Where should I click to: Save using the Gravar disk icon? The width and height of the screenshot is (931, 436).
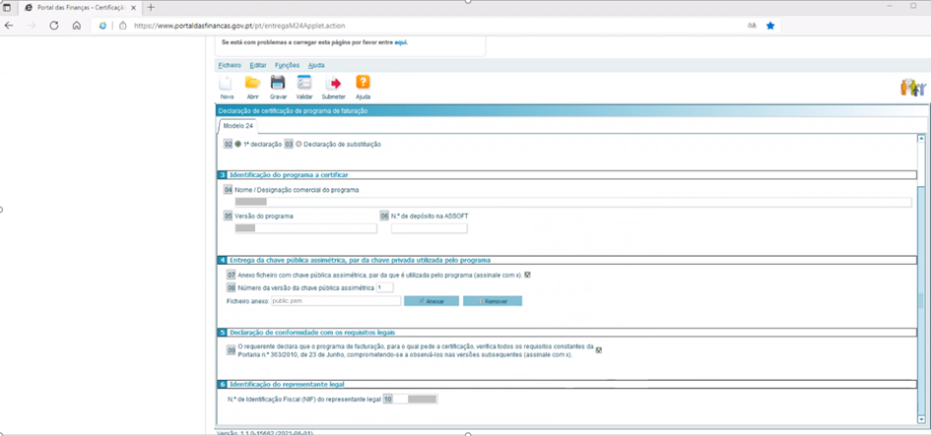tap(278, 85)
